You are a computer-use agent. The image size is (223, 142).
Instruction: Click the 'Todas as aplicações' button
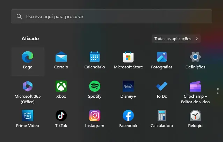coord(176,39)
